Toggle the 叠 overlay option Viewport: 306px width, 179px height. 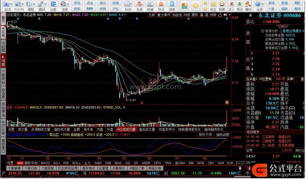pyautogui.click(x=202, y=15)
